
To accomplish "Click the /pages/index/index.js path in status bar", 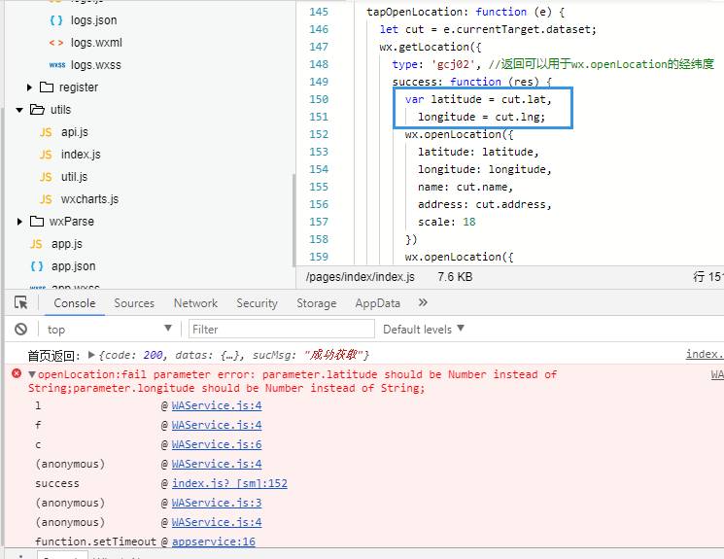I will click(x=361, y=277).
